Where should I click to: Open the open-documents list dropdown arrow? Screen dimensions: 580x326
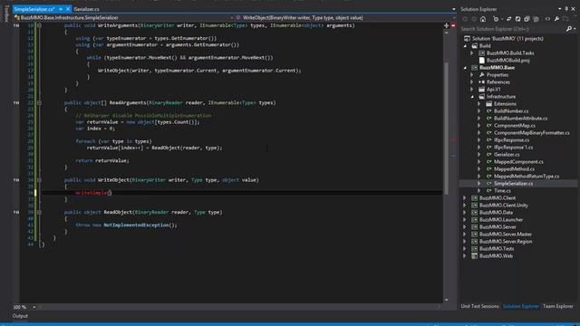click(x=453, y=9)
